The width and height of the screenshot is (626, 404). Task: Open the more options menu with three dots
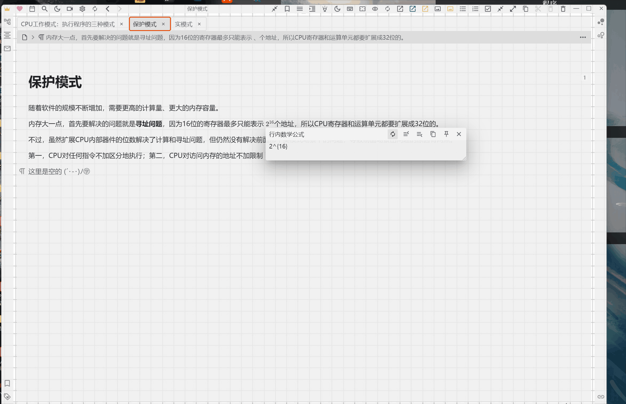tap(583, 37)
